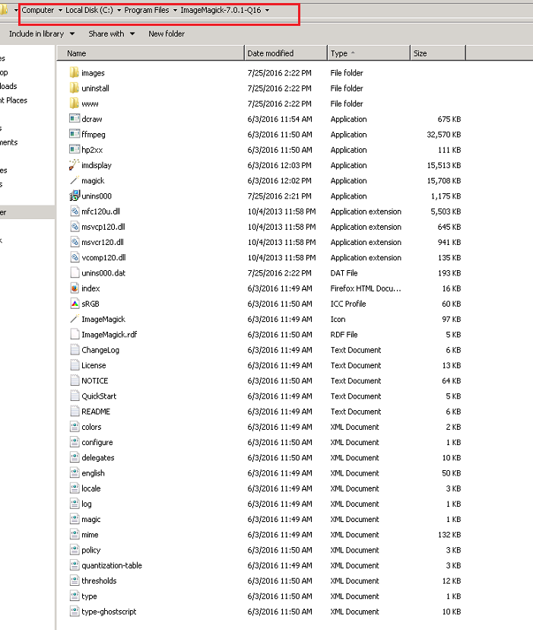Click the 32,570 KB size value
The image size is (533, 630).
[443, 134]
